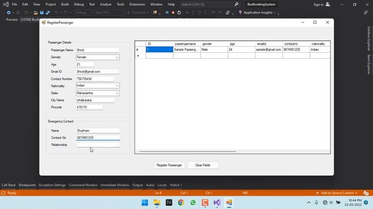Open the Nationality dropdown

tap(117, 86)
